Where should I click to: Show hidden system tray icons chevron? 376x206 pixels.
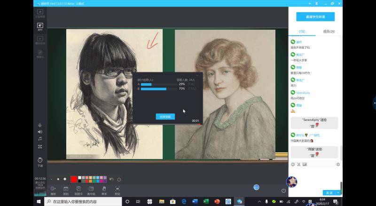click(x=259, y=202)
